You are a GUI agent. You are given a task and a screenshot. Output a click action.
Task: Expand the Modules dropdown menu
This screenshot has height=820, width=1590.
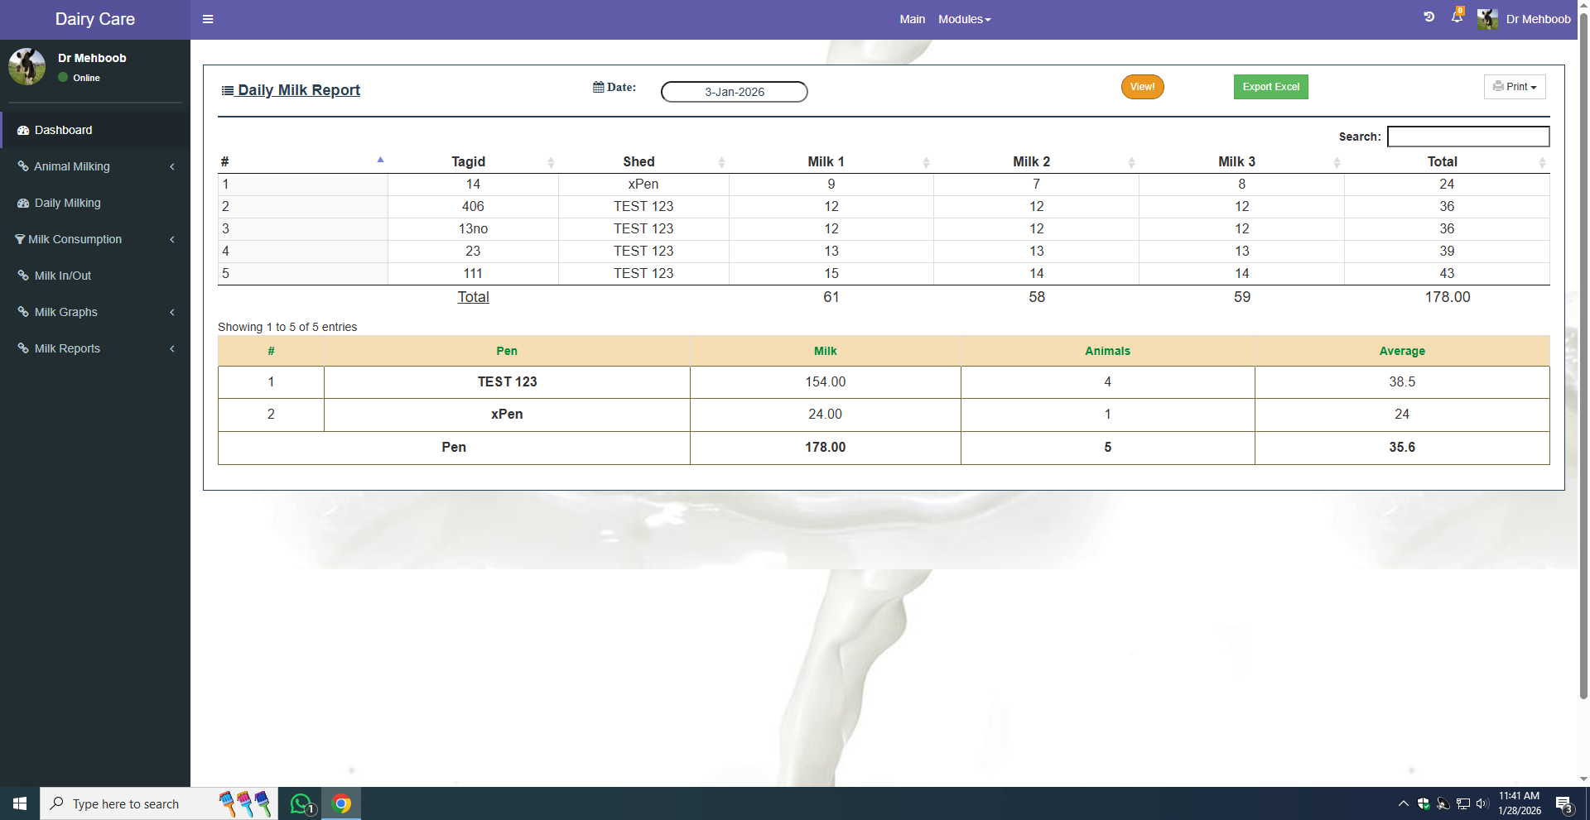click(964, 19)
